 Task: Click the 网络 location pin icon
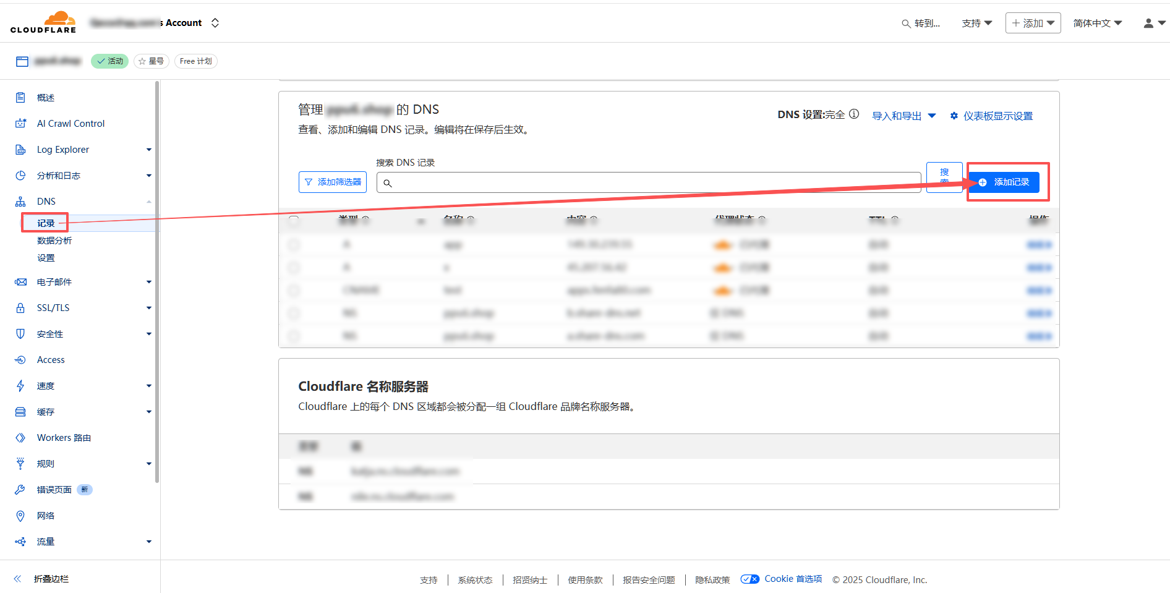20,516
